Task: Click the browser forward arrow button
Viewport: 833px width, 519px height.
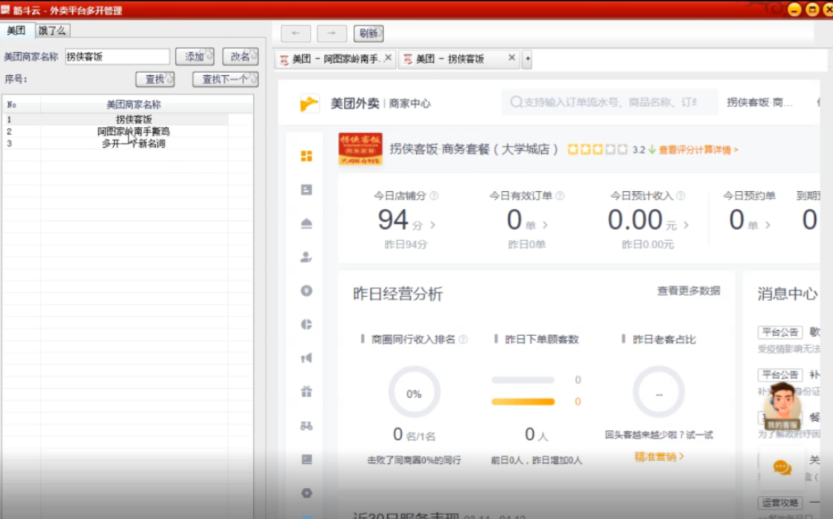Action: pyautogui.click(x=331, y=33)
